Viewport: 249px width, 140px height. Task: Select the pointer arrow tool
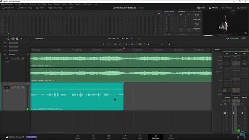(103, 44)
